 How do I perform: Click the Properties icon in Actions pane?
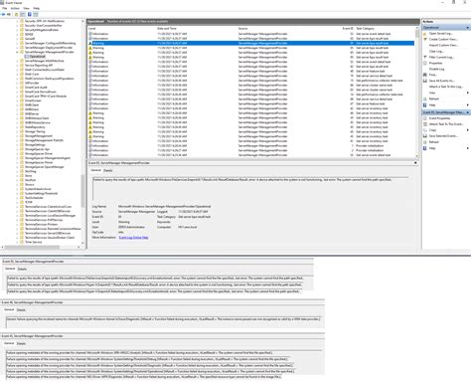pyautogui.click(x=425, y=63)
